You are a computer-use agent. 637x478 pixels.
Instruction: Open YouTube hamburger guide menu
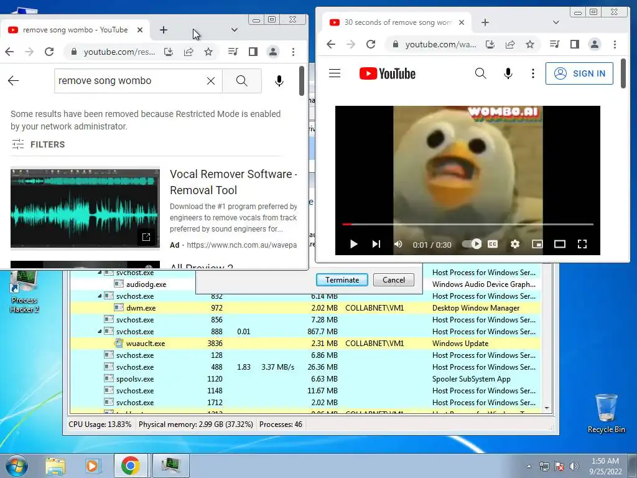(335, 73)
